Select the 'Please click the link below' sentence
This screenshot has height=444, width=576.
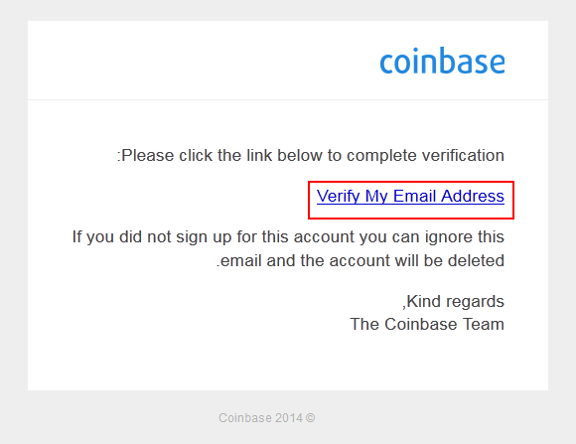[311, 156]
